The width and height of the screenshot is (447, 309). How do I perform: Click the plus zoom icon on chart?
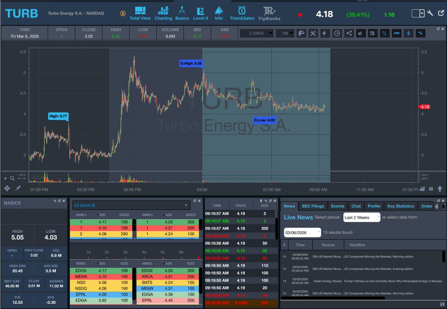(5, 178)
